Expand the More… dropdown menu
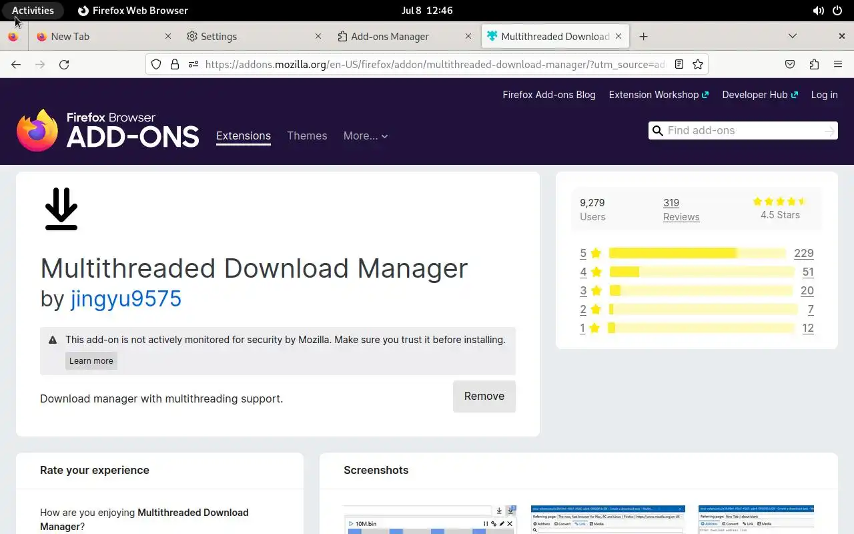This screenshot has width=854, height=534. (366, 136)
